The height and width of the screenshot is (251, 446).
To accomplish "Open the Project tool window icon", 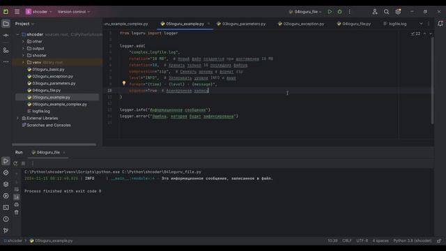I will pyautogui.click(x=6, y=24).
